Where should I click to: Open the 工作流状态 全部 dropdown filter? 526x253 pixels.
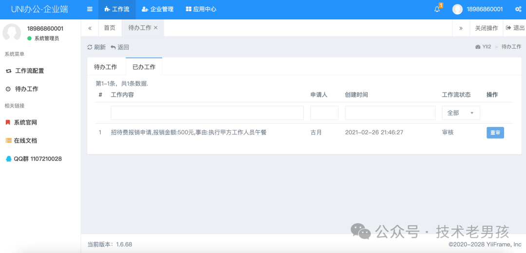pyautogui.click(x=461, y=113)
